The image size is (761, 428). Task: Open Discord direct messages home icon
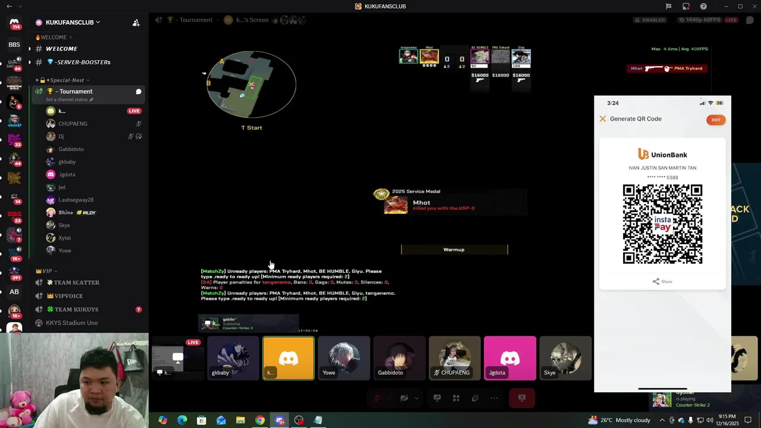pyautogui.click(x=14, y=23)
